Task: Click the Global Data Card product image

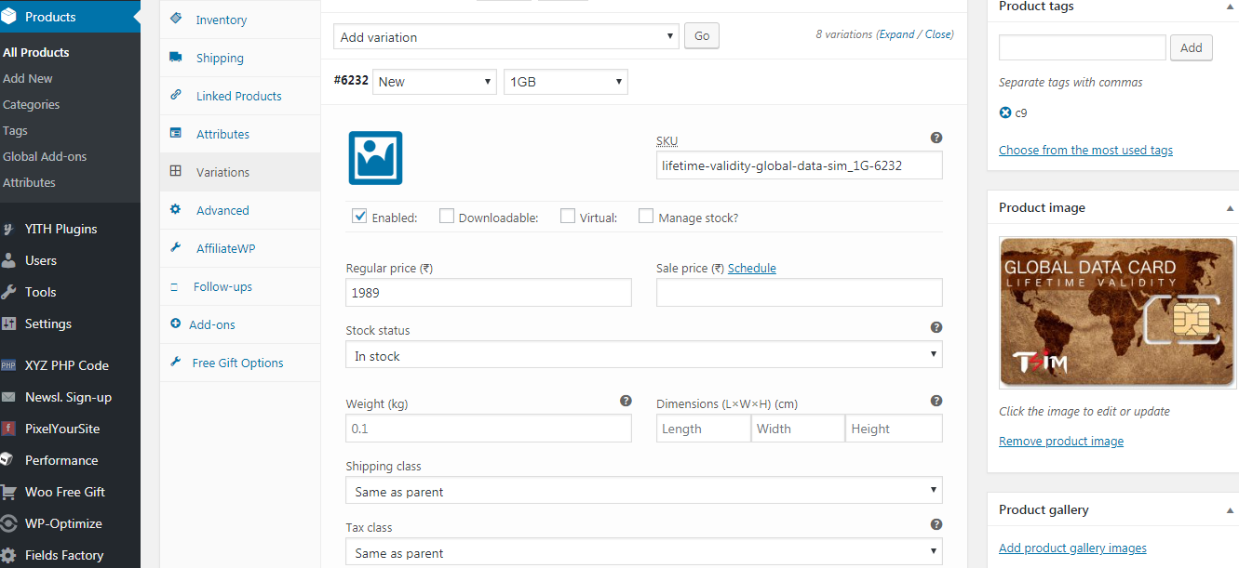Action: (1117, 312)
